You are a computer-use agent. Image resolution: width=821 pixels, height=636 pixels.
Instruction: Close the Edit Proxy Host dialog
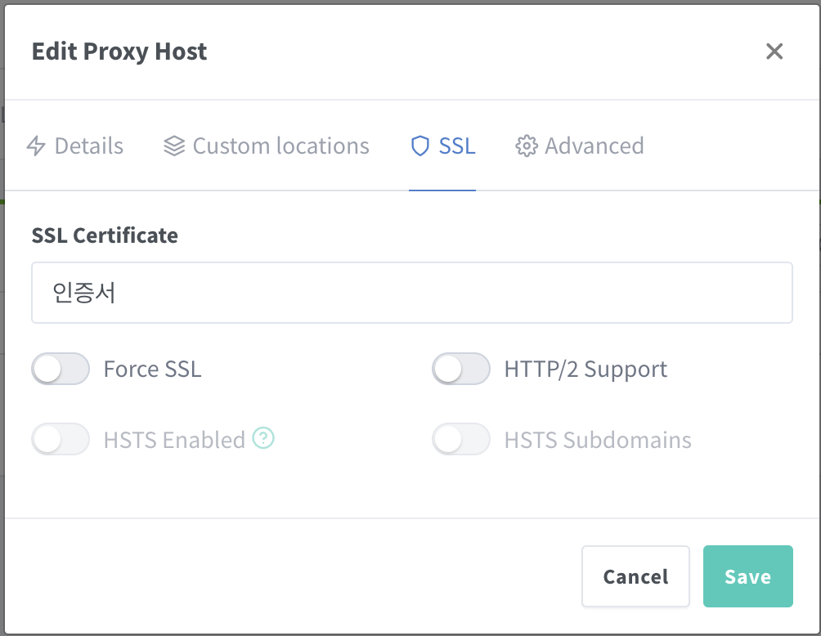774,52
